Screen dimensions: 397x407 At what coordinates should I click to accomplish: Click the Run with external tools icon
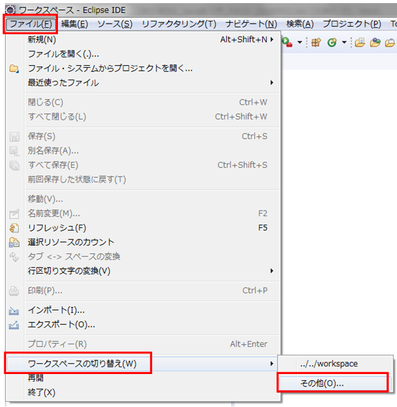coord(287,42)
